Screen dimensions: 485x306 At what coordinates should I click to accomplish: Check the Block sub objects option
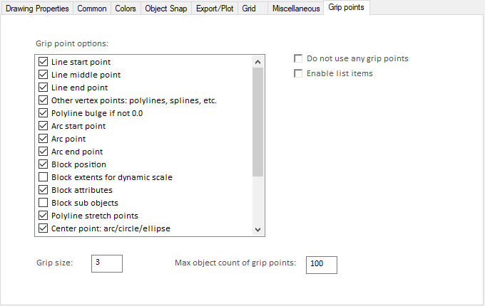click(x=44, y=203)
